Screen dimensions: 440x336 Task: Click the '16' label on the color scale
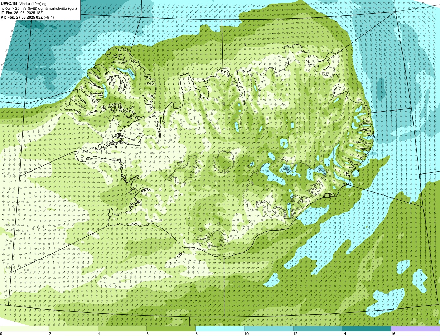click(393, 334)
